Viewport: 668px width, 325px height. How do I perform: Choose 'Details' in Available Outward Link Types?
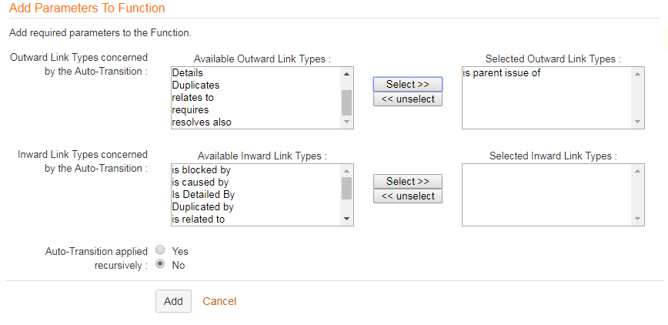(187, 72)
